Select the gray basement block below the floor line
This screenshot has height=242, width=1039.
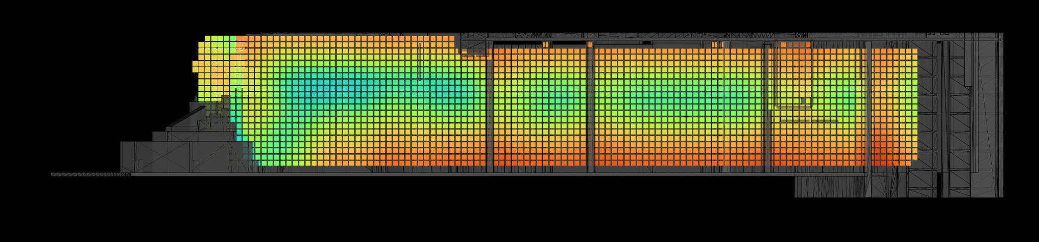tap(898, 186)
